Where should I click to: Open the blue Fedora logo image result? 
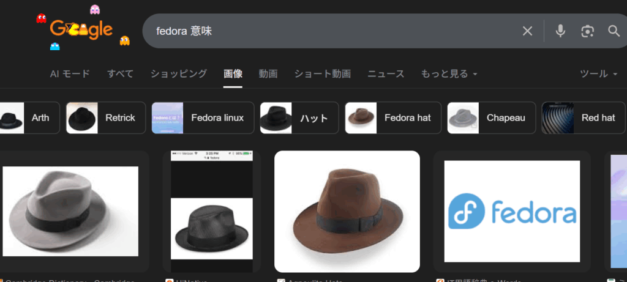(511, 211)
